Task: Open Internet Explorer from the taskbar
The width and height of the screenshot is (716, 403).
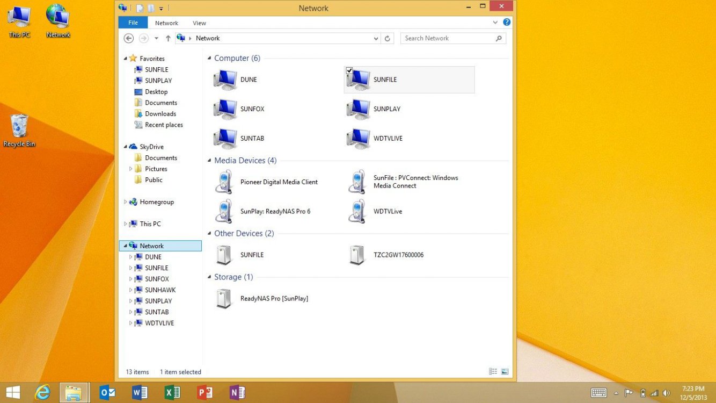Action: coord(42,393)
